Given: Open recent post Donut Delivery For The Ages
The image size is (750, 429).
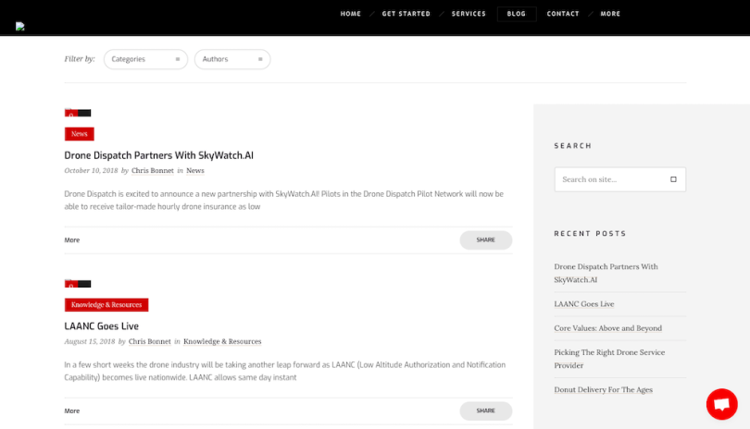Looking at the screenshot, I should point(603,390).
